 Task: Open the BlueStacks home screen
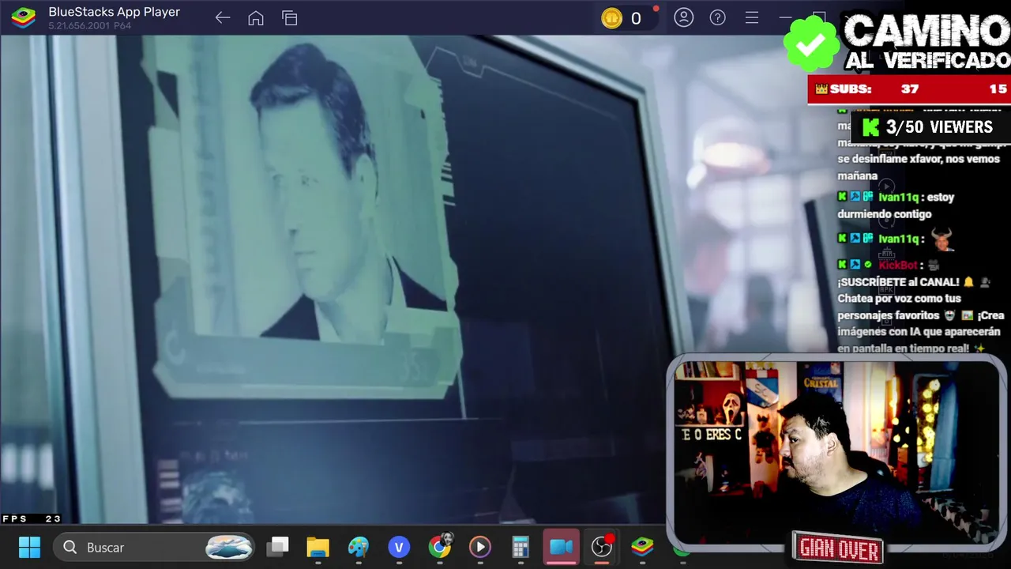pos(256,17)
